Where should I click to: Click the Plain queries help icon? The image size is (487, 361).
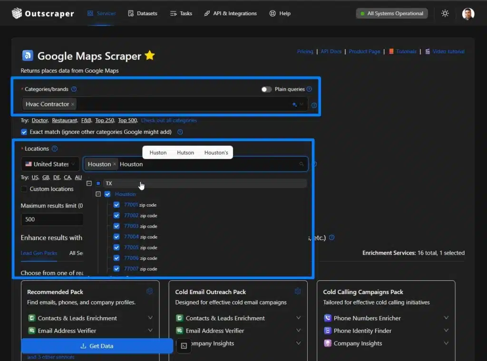(x=309, y=89)
